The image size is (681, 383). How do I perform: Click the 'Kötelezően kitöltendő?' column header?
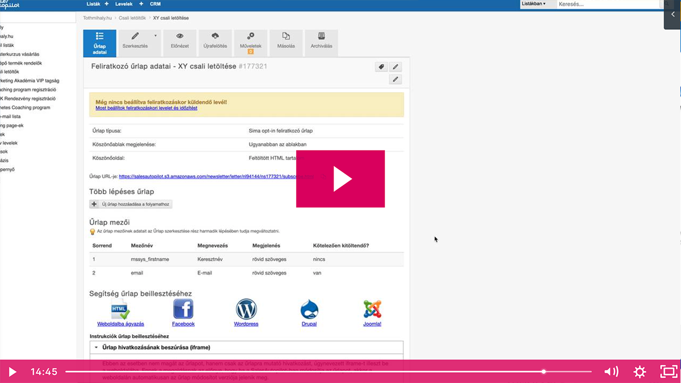point(341,245)
